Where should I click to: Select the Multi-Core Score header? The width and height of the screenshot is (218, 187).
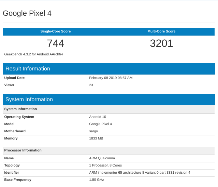(161, 31)
